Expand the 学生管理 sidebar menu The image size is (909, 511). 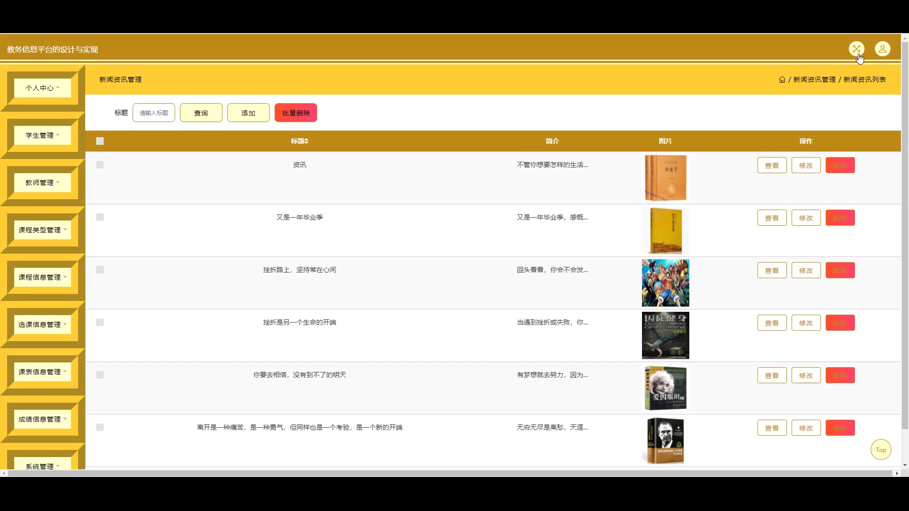point(43,135)
